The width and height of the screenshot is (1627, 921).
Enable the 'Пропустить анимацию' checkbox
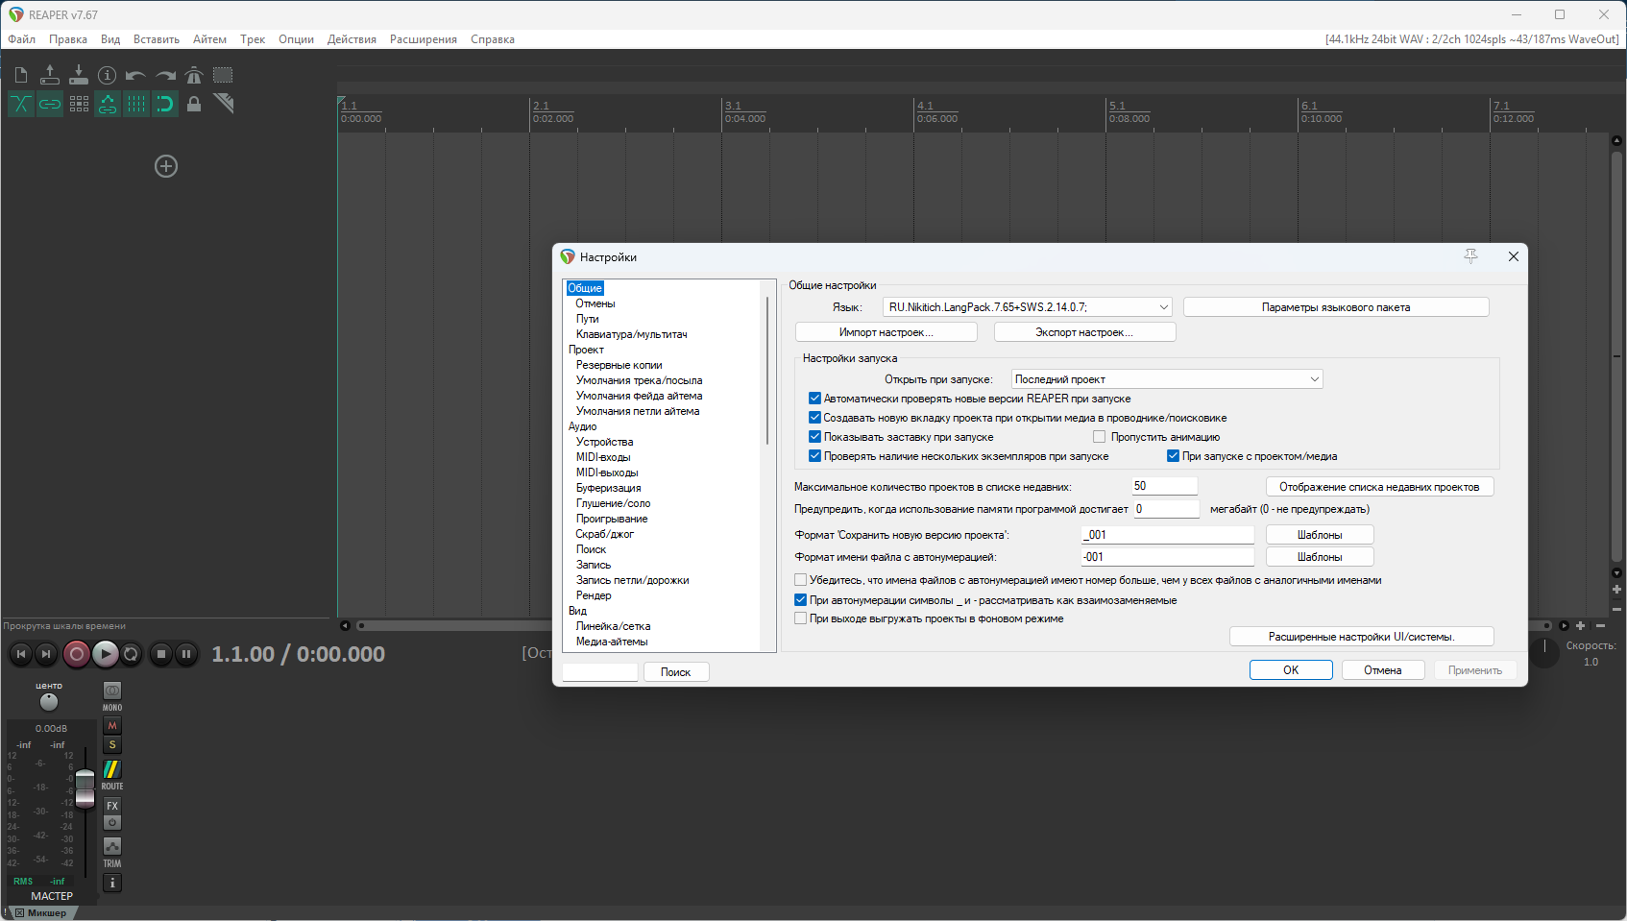coord(1100,437)
